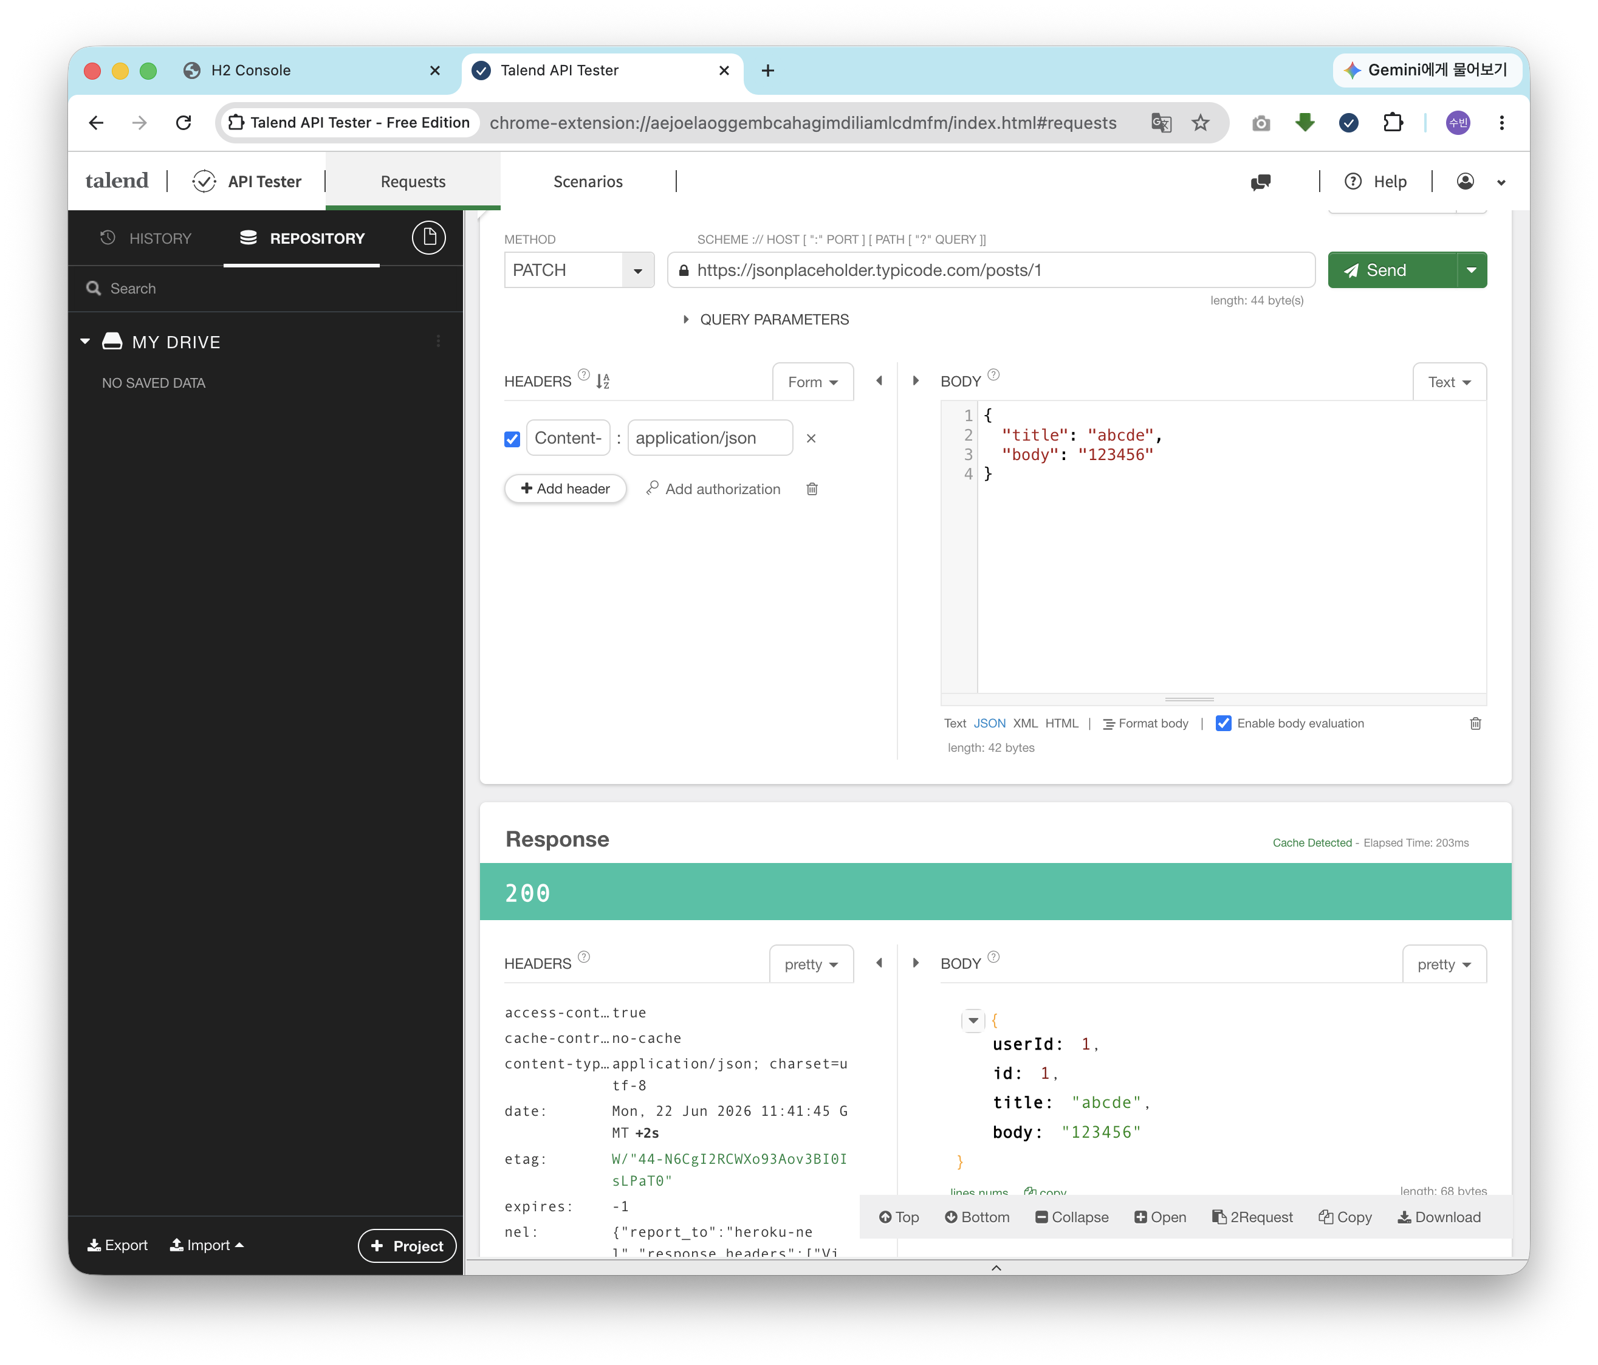Click response headers help question mark icon
This screenshot has width=1598, height=1365.
point(584,957)
